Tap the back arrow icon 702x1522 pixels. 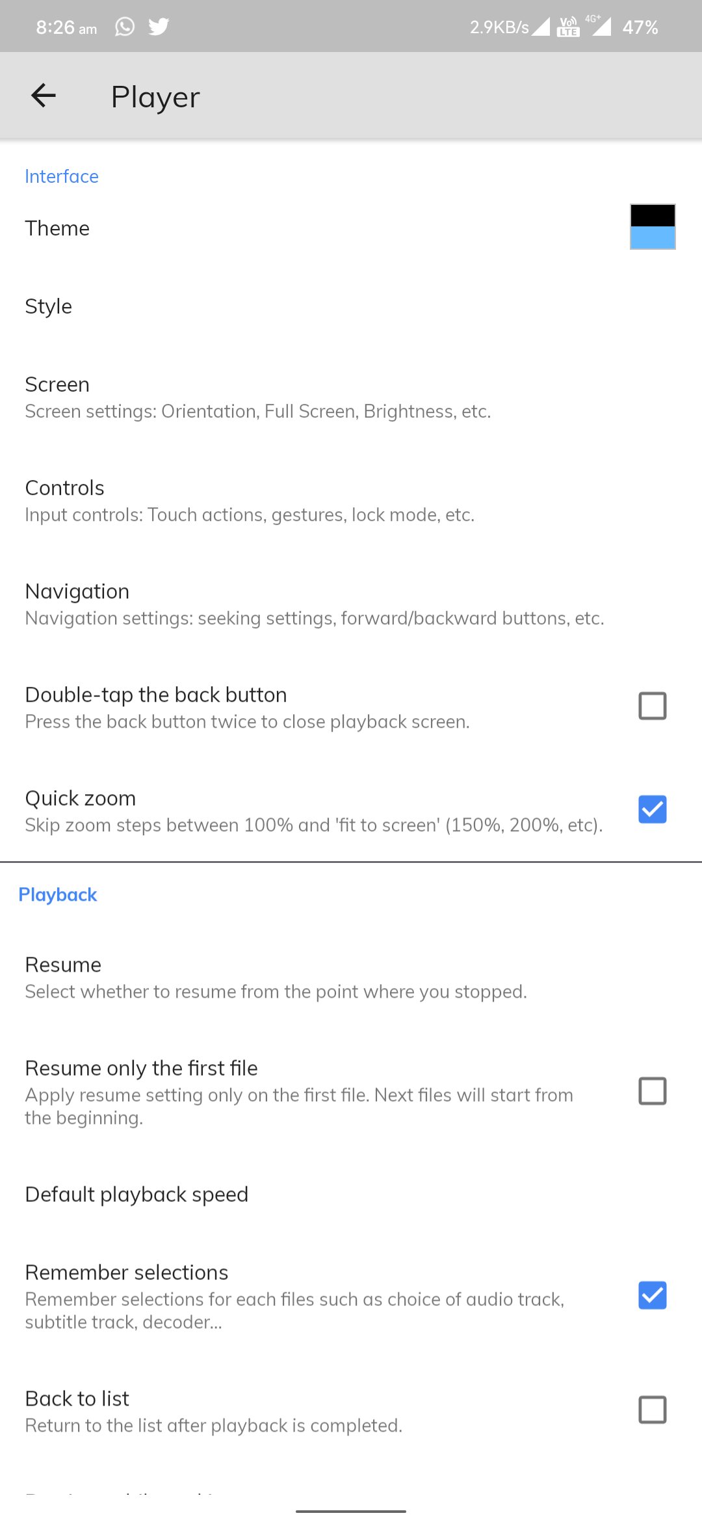point(44,96)
